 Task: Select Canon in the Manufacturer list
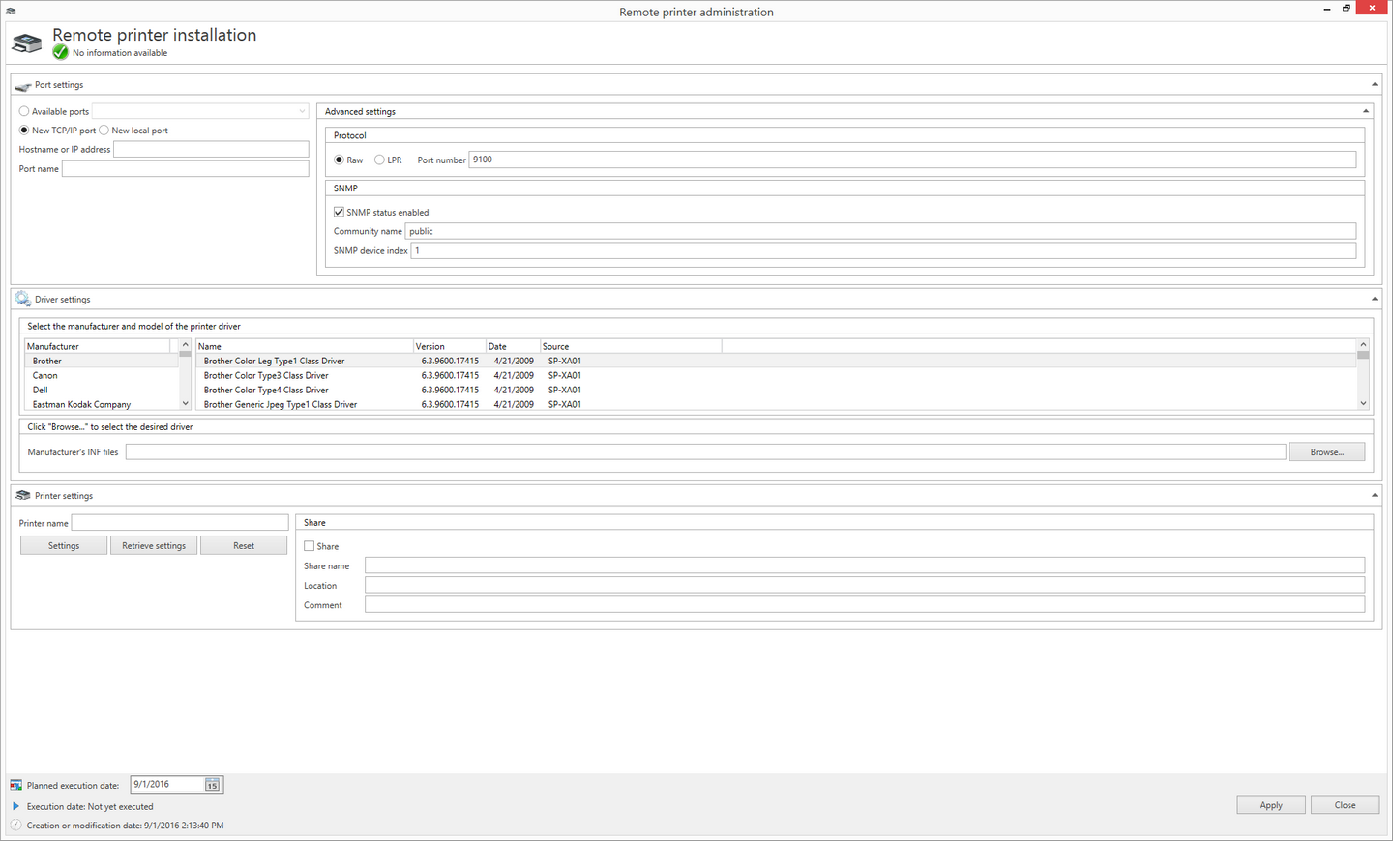(x=45, y=376)
